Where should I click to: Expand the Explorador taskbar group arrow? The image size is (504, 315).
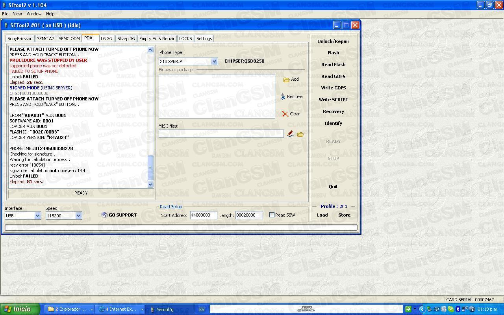(x=91, y=309)
